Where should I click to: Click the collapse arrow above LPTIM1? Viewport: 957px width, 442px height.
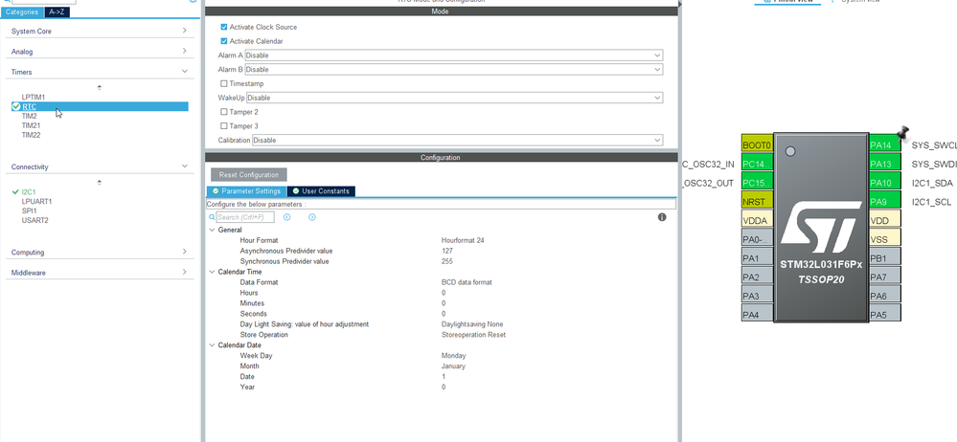pos(99,87)
